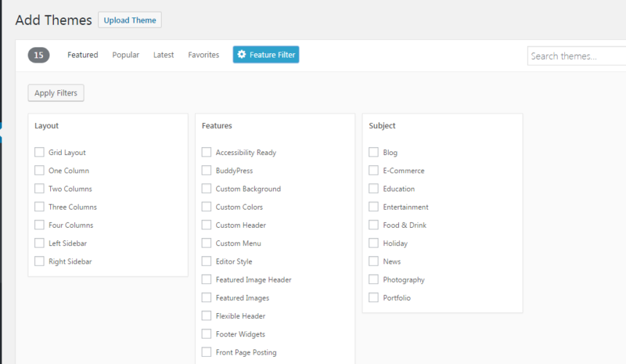
Task: Enable the Accessibility Ready checkbox
Action: point(207,152)
